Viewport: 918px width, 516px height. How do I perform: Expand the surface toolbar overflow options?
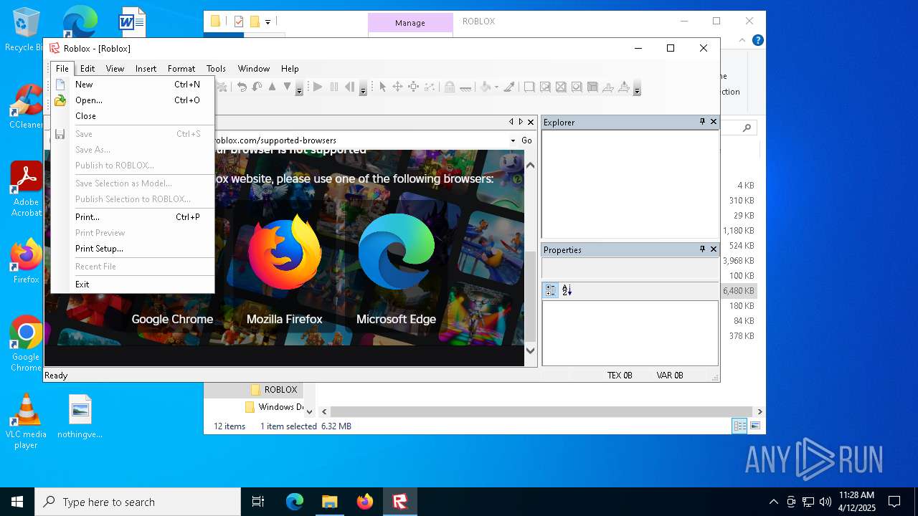click(x=636, y=88)
